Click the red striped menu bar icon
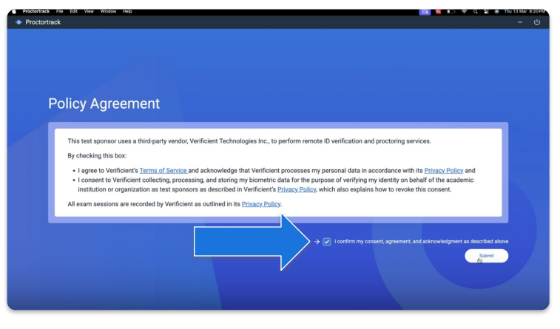This screenshot has width=560, height=329. coord(438,11)
